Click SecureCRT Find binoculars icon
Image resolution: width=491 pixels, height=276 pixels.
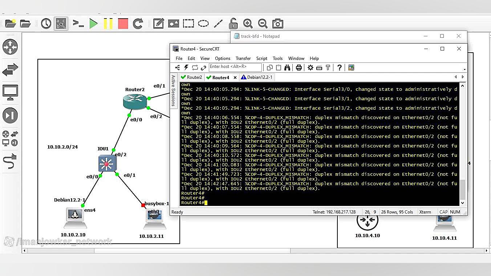coord(287,68)
